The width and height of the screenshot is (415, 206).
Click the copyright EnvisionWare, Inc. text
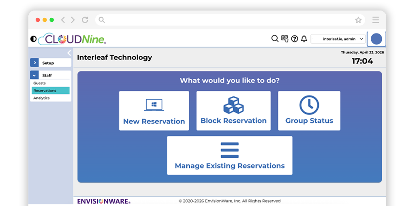pyautogui.click(x=230, y=201)
